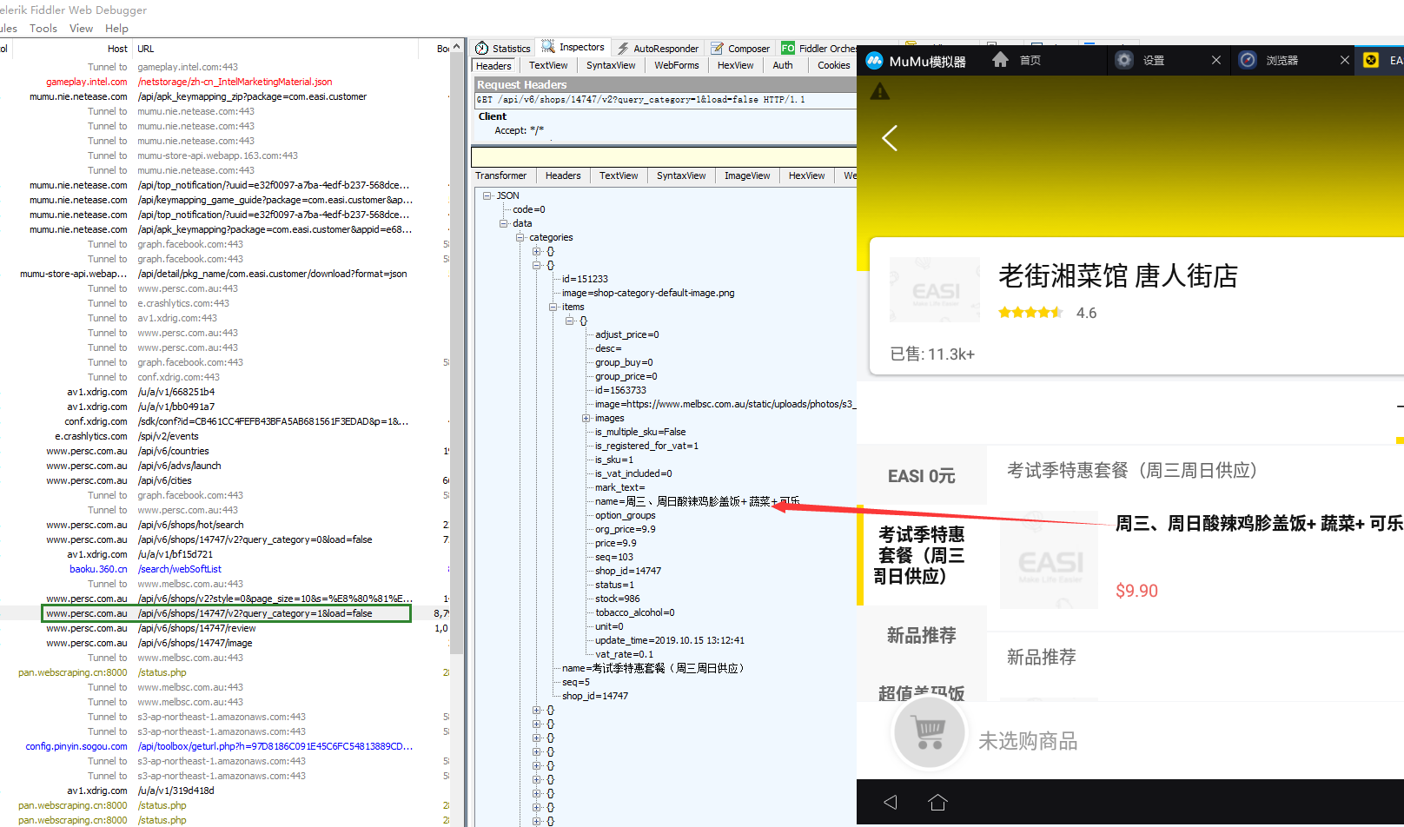1404x827 pixels.
Task: Open the AutoResponder tab
Action: click(658, 49)
